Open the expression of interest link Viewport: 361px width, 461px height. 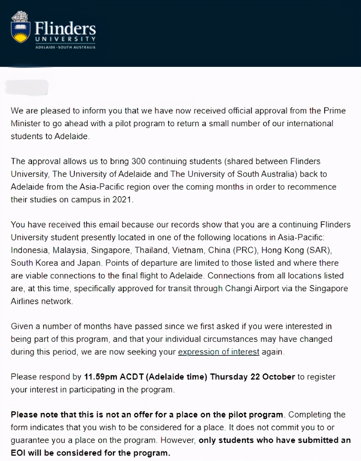click(218, 352)
